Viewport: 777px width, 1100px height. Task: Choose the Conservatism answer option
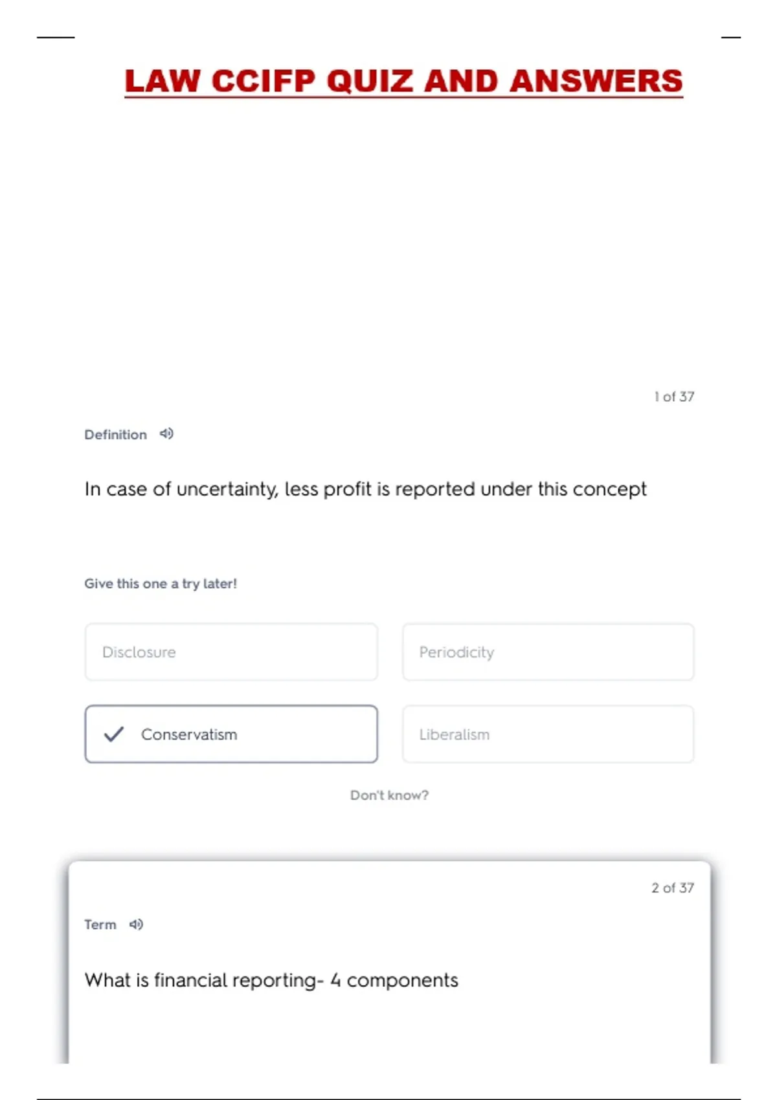231,734
